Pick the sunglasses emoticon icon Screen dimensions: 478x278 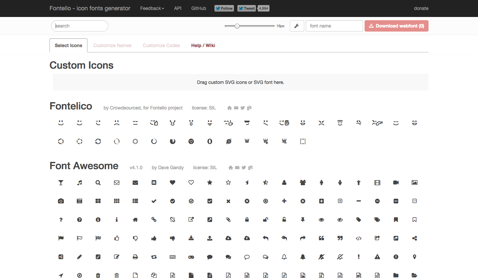247,123
